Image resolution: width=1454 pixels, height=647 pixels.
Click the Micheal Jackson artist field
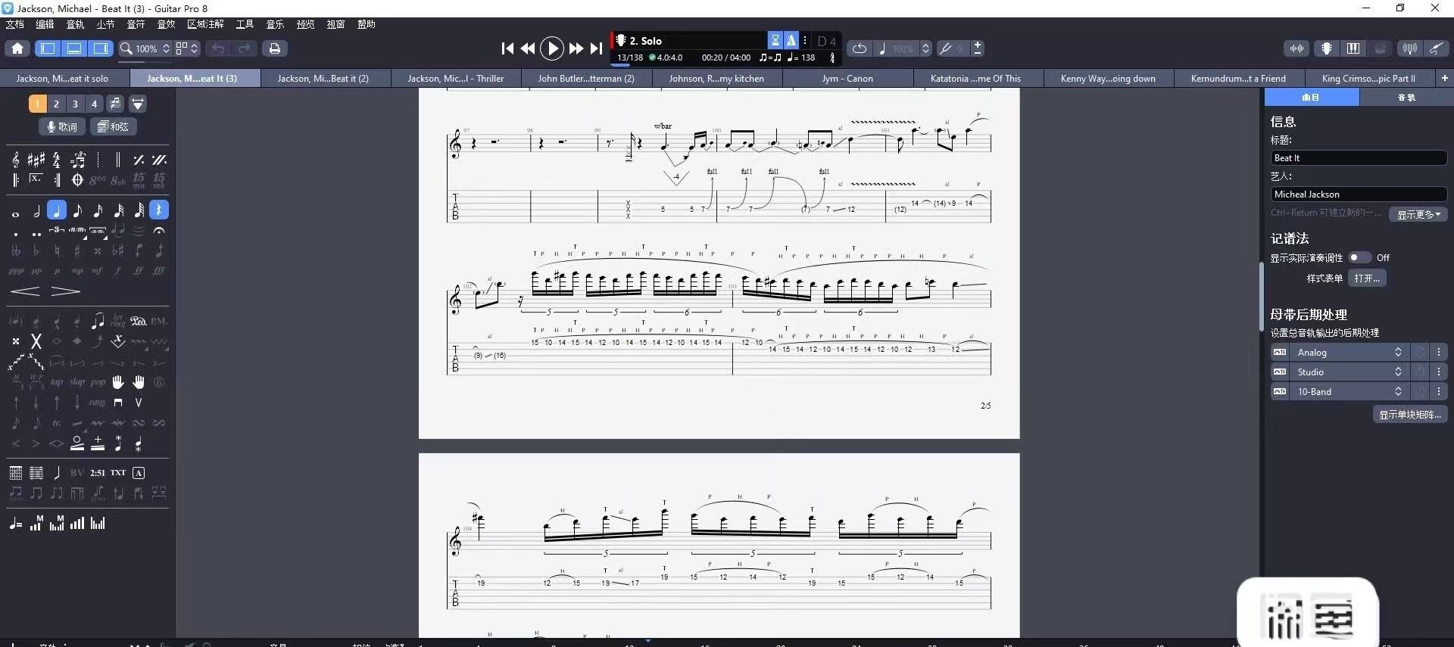[x=1358, y=194]
